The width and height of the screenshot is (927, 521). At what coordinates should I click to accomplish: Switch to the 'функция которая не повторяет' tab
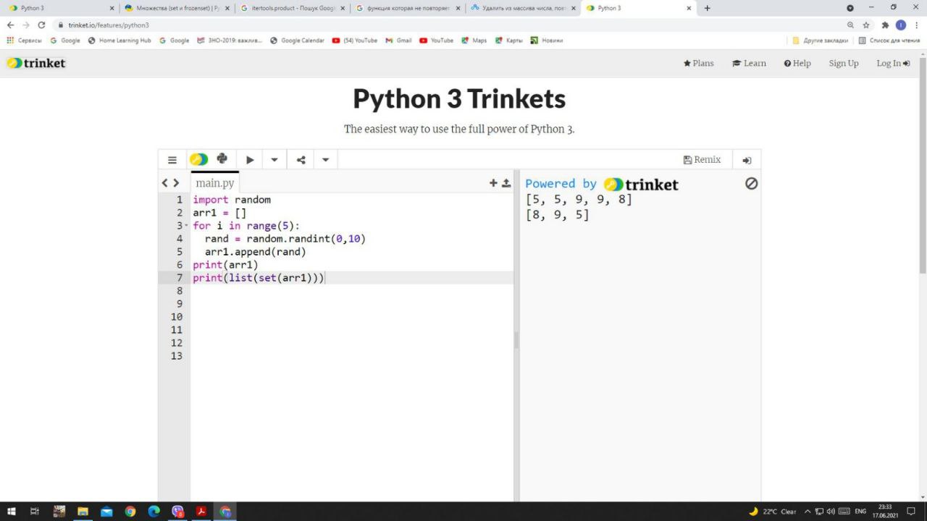[x=408, y=8]
